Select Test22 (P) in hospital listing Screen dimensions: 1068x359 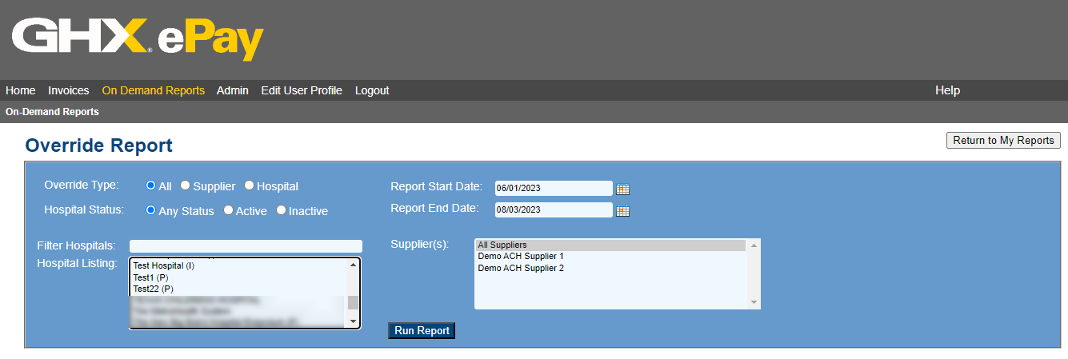238,289
